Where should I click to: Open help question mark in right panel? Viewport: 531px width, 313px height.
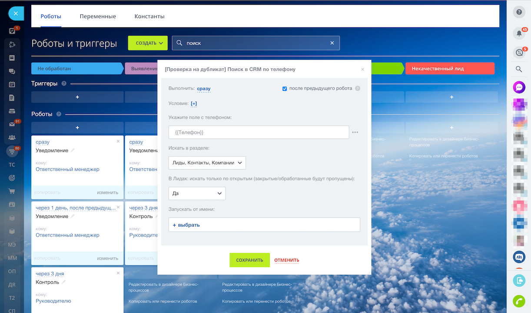pos(519,12)
